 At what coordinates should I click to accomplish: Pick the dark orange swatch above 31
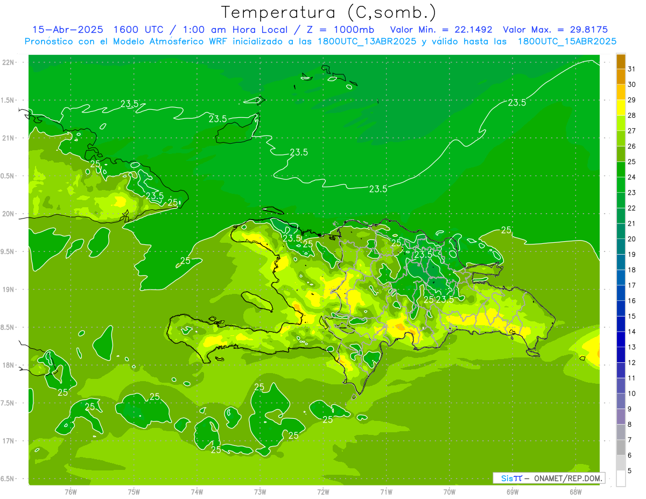(621, 61)
